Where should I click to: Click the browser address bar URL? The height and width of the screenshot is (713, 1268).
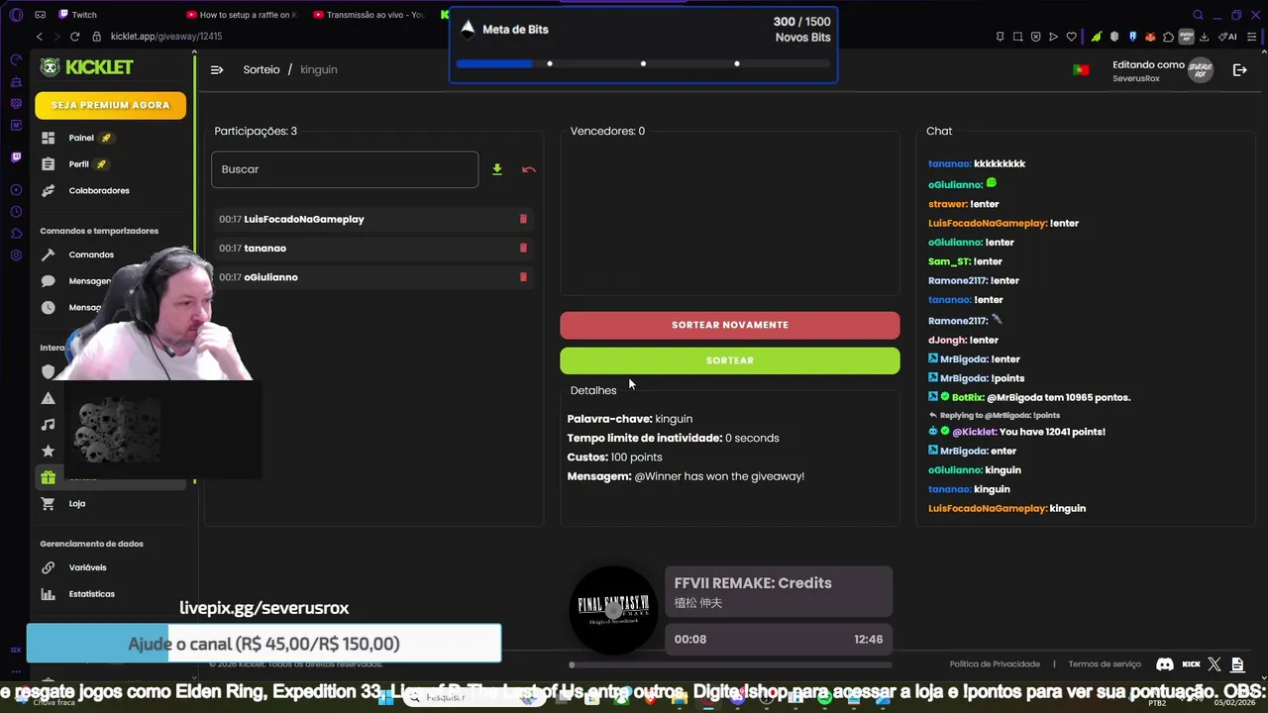pyautogui.click(x=166, y=37)
